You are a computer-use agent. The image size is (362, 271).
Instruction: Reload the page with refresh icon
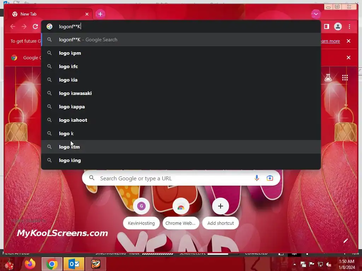[35, 26]
